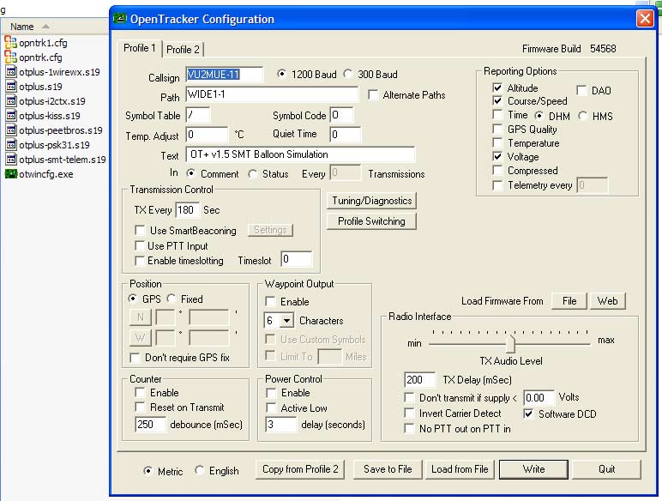
Task: Check Don't require GPS fix
Action: pyautogui.click(x=135, y=358)
